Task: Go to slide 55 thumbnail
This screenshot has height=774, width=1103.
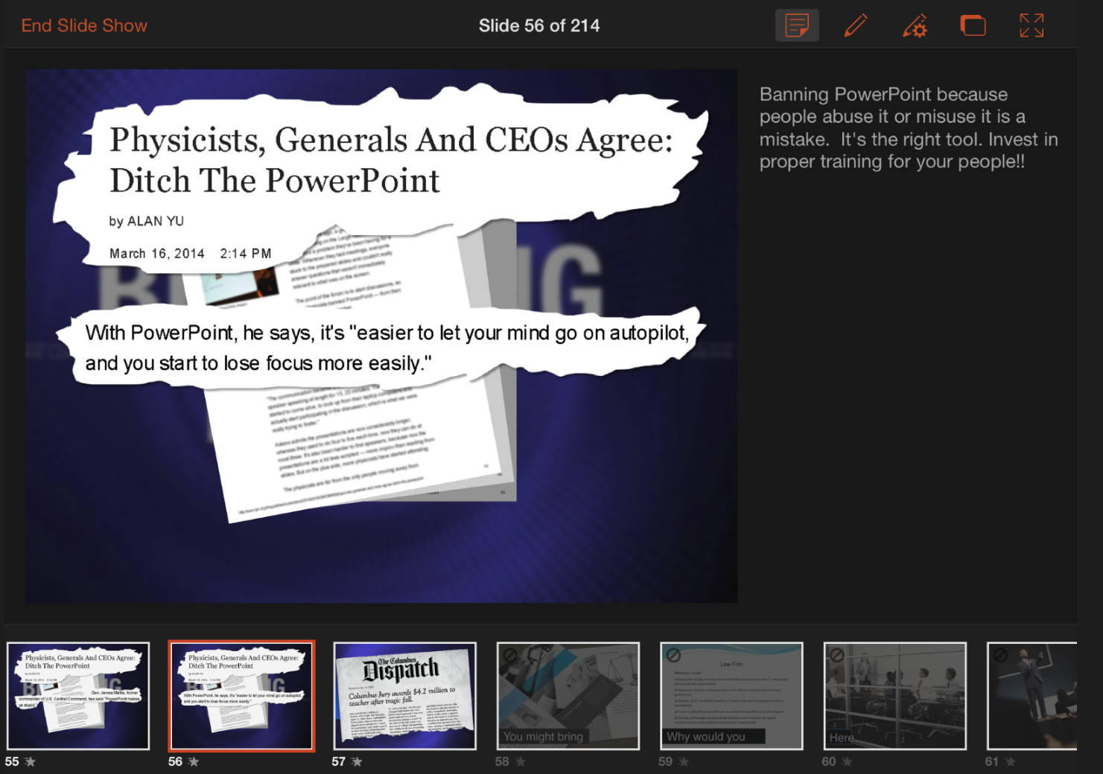Action: 78,696
